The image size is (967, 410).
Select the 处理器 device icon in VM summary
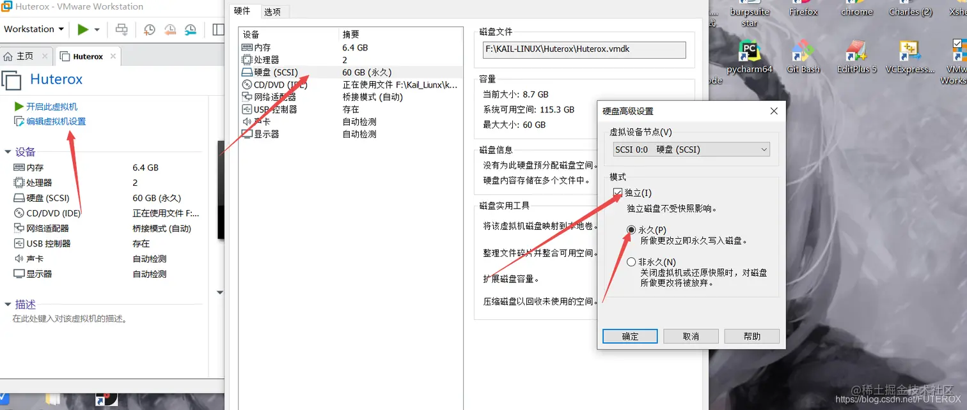point(19,183)
